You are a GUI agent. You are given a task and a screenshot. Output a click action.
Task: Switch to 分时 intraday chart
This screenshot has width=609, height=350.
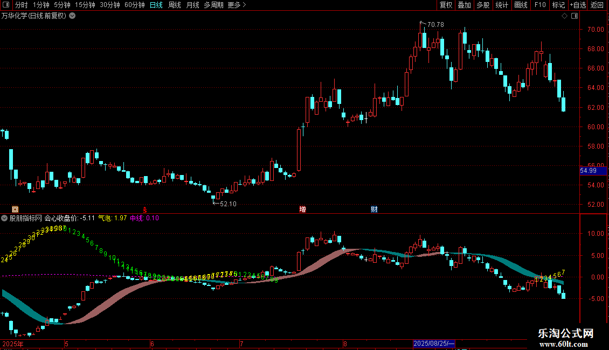22,5
